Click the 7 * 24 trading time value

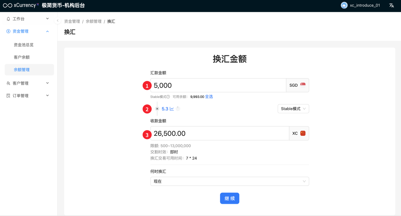[x=191, y=158]
